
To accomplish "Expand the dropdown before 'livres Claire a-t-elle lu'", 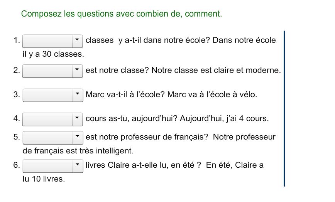I will tap(53, 166).
